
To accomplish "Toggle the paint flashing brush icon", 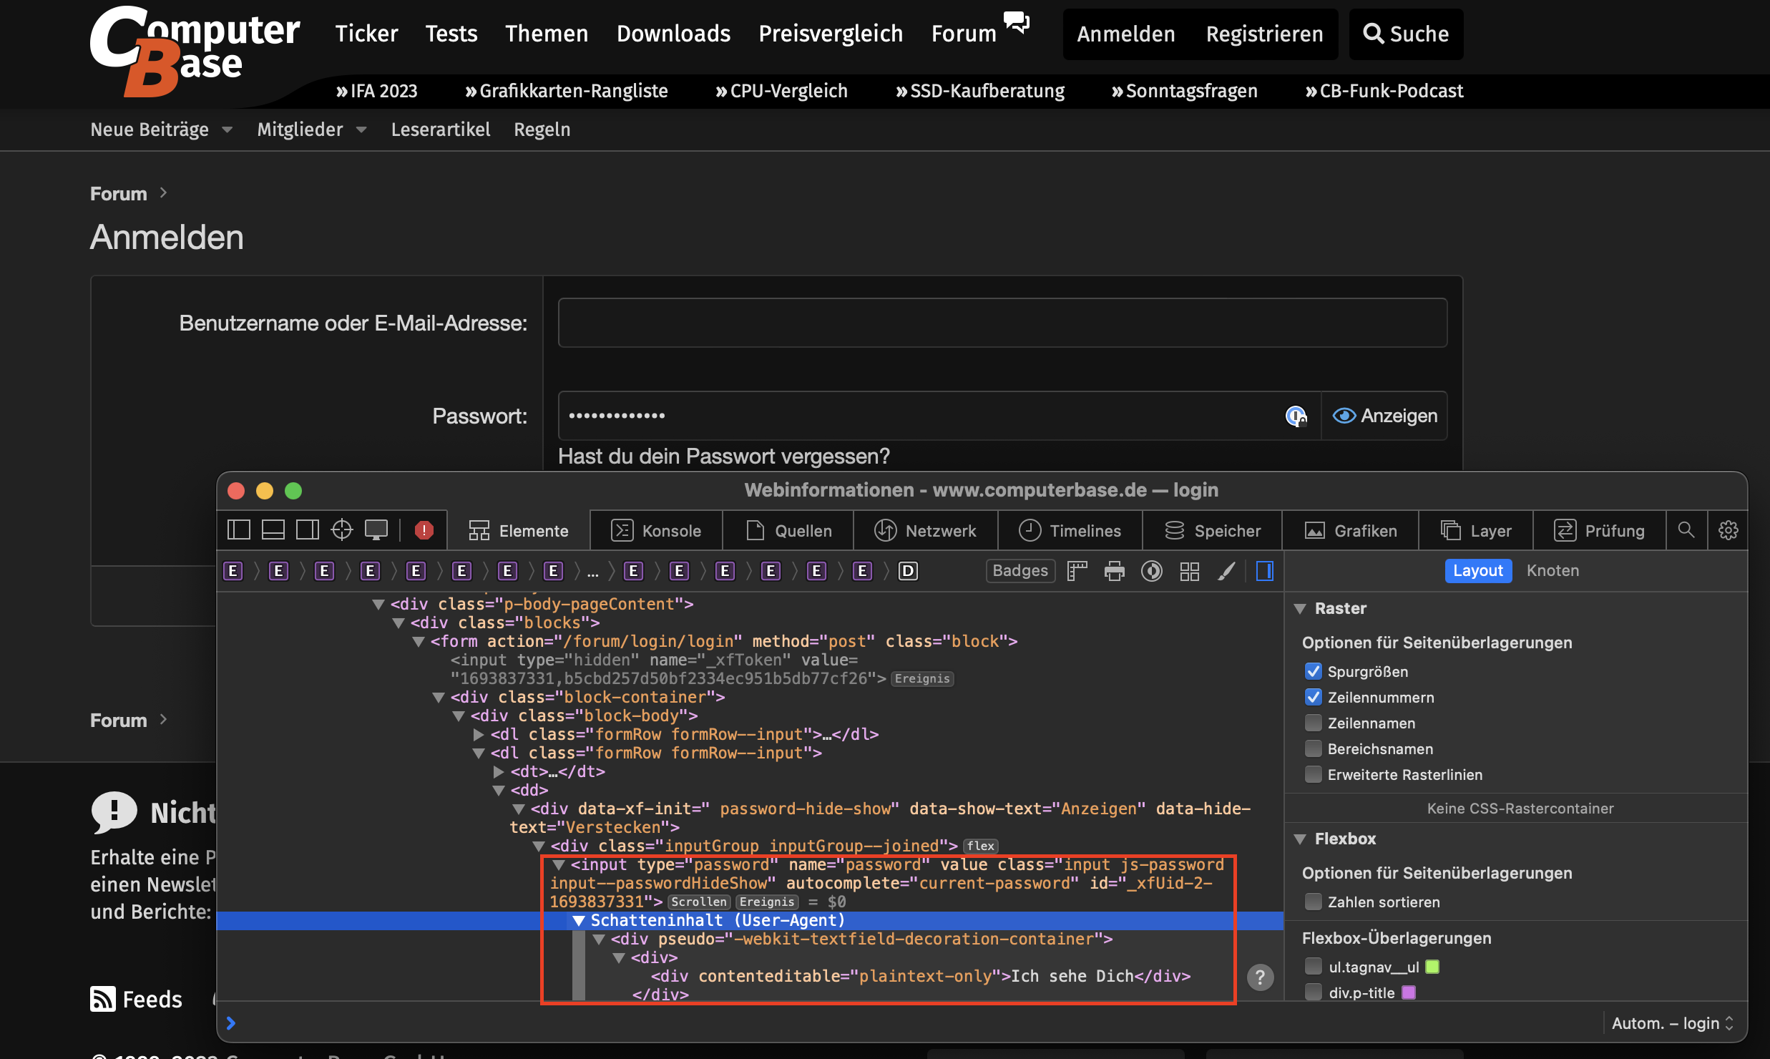I will 1226,571.
